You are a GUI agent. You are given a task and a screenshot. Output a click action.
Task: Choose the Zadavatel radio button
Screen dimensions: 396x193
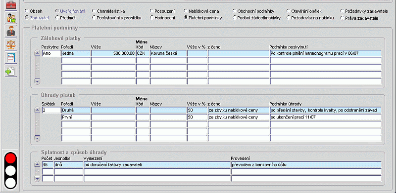point(27,18)
